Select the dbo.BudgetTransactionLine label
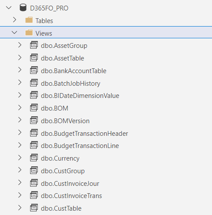The image size is (212, 215). click(80, 146)
